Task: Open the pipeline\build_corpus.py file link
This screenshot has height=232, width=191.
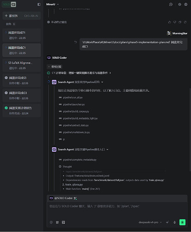Action: tap(76, 111)
